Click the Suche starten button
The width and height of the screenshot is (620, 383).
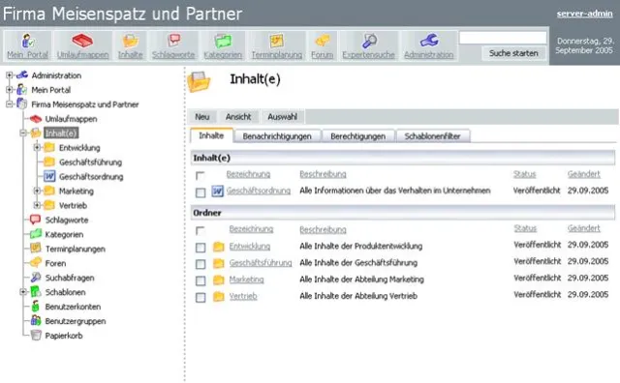click(x=513, y=53)
